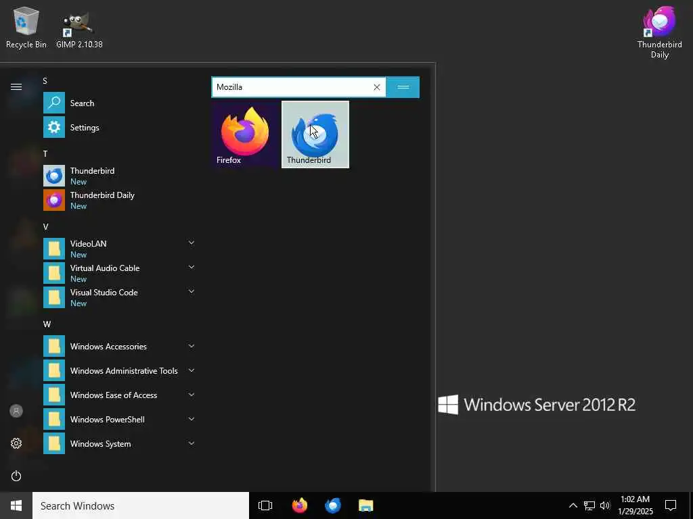The height and width of the screenshot is (519, 693).
Task: Open the Firefox tile in Start menu
Action: pyautogui.click(x=245, y=134)
